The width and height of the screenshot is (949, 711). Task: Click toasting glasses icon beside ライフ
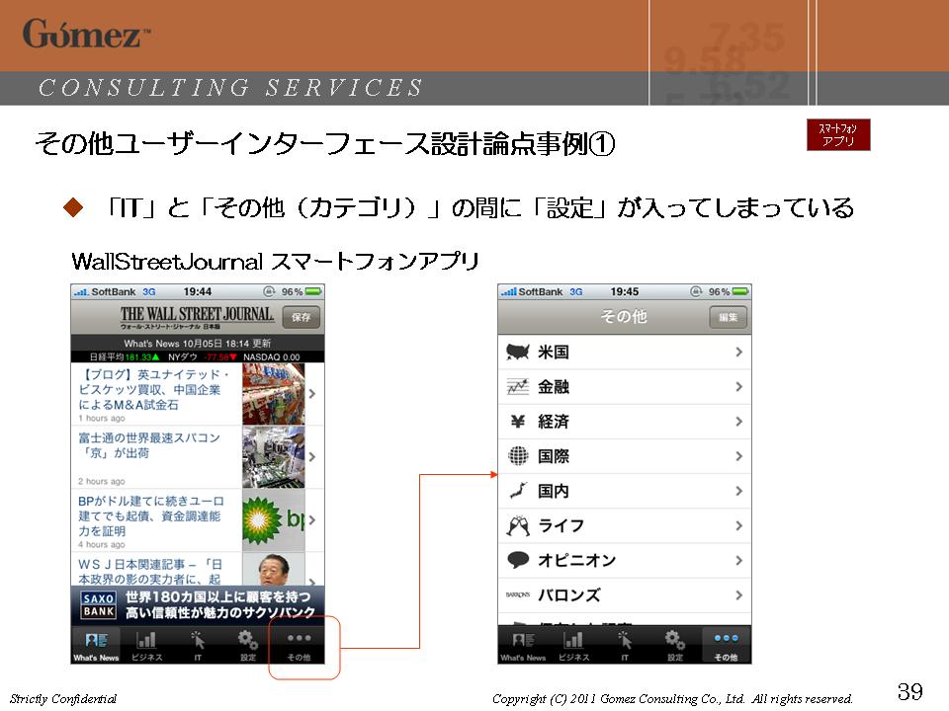pyautogui.click(x=517, y=526)
